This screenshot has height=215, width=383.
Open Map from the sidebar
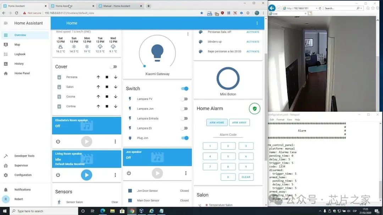pos(25,45)
